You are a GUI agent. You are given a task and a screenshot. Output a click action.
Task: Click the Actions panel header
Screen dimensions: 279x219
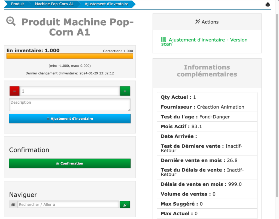(207, 22)
